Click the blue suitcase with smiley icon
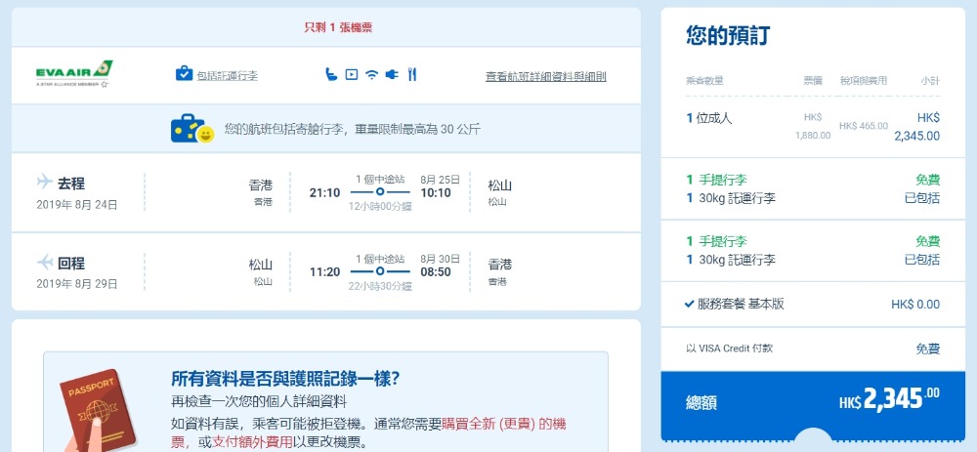Screen dimensions: 977x452 tap(192, 129)
